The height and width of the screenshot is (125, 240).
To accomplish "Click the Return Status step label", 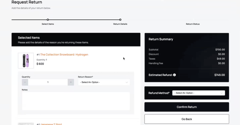I will click(193, 24).
